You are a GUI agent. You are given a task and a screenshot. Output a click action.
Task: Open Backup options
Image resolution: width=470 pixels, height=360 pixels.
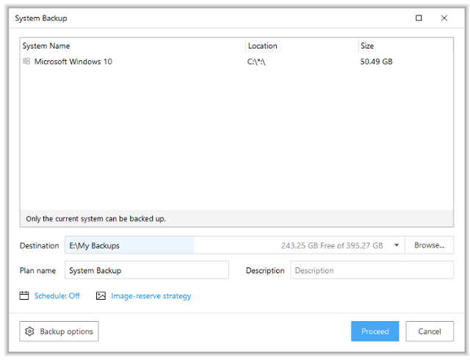(59, 331)
